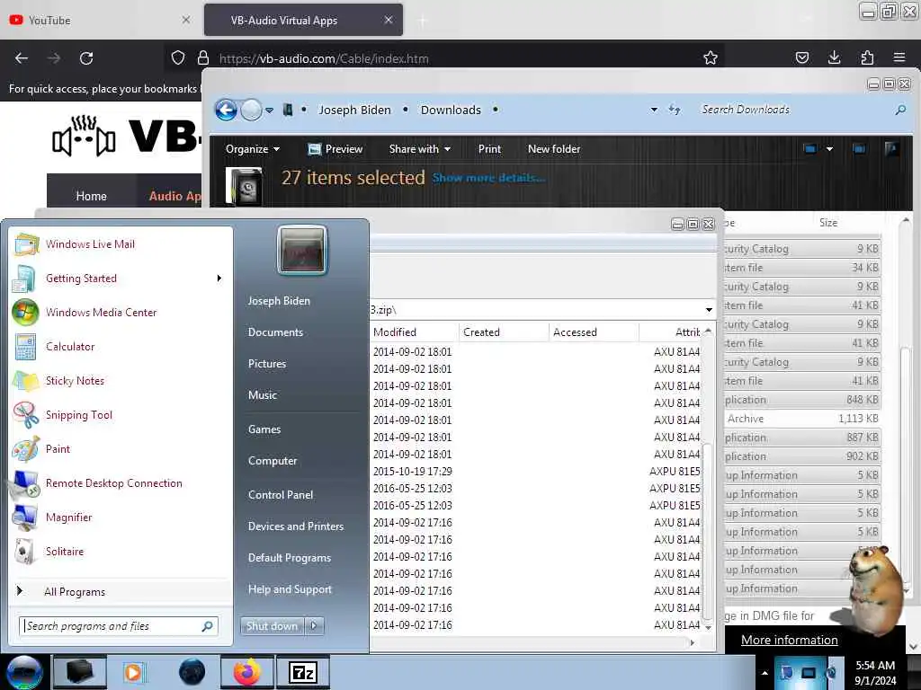Click Show more details link
This screenshot has width=921, height=690.
coord(488,178)
